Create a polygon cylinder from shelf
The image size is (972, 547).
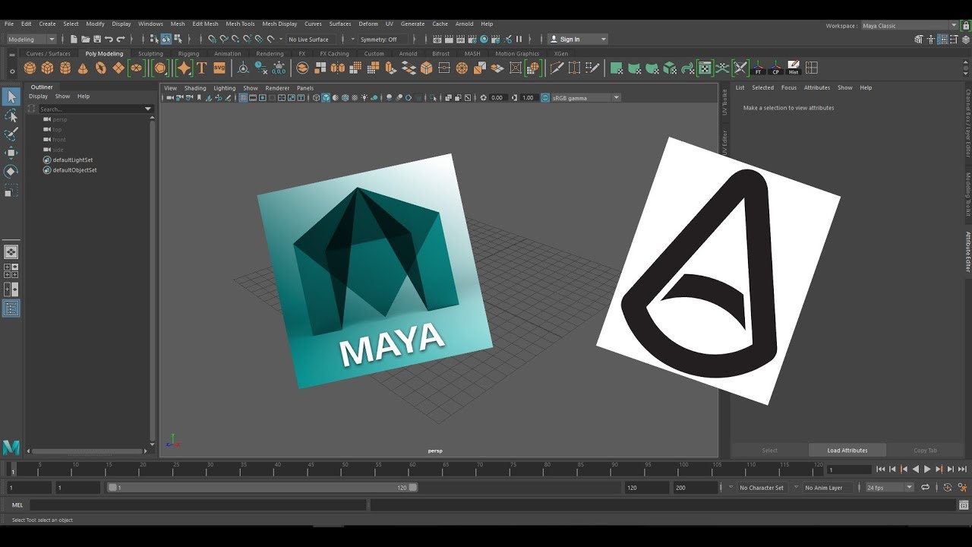pos(65,68)
